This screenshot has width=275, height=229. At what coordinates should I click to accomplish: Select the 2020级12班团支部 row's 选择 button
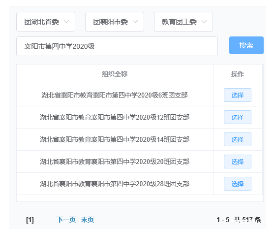(238, 117)
